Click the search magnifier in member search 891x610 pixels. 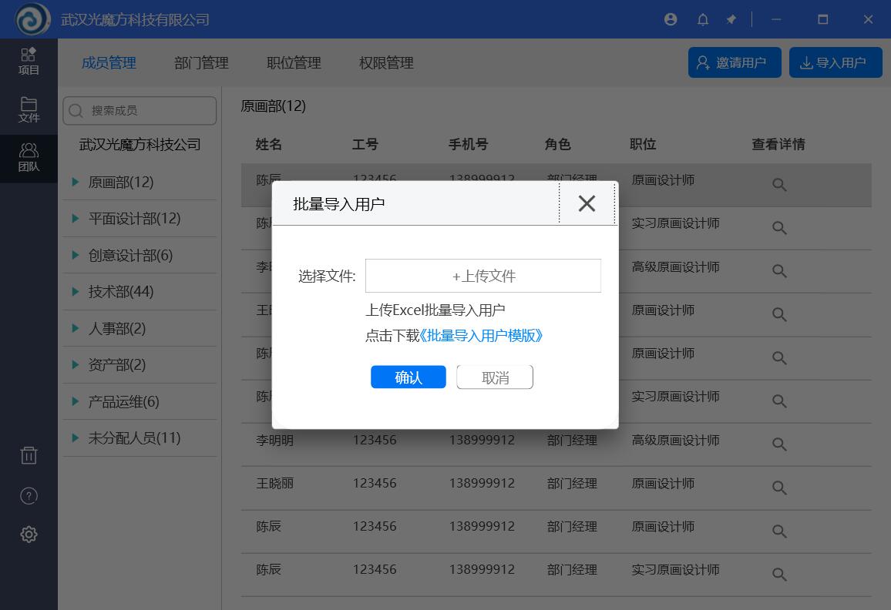click(76, 111)
